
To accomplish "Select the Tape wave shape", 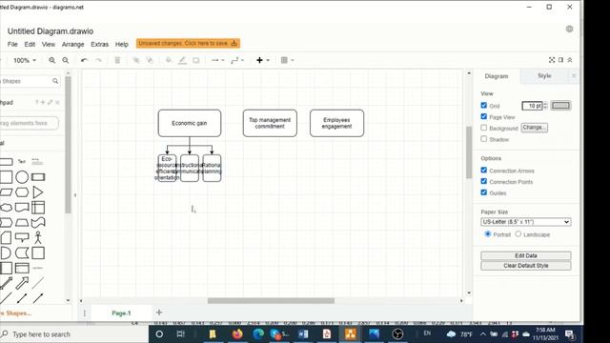I will (38, 222).
